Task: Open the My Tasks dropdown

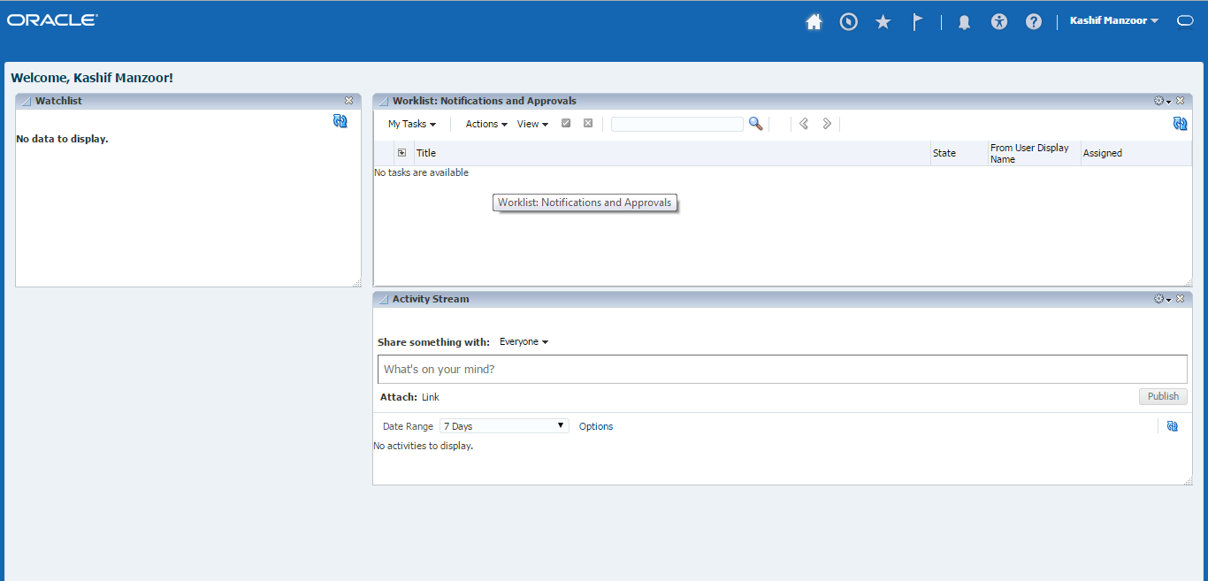Action: pos(412,124)
